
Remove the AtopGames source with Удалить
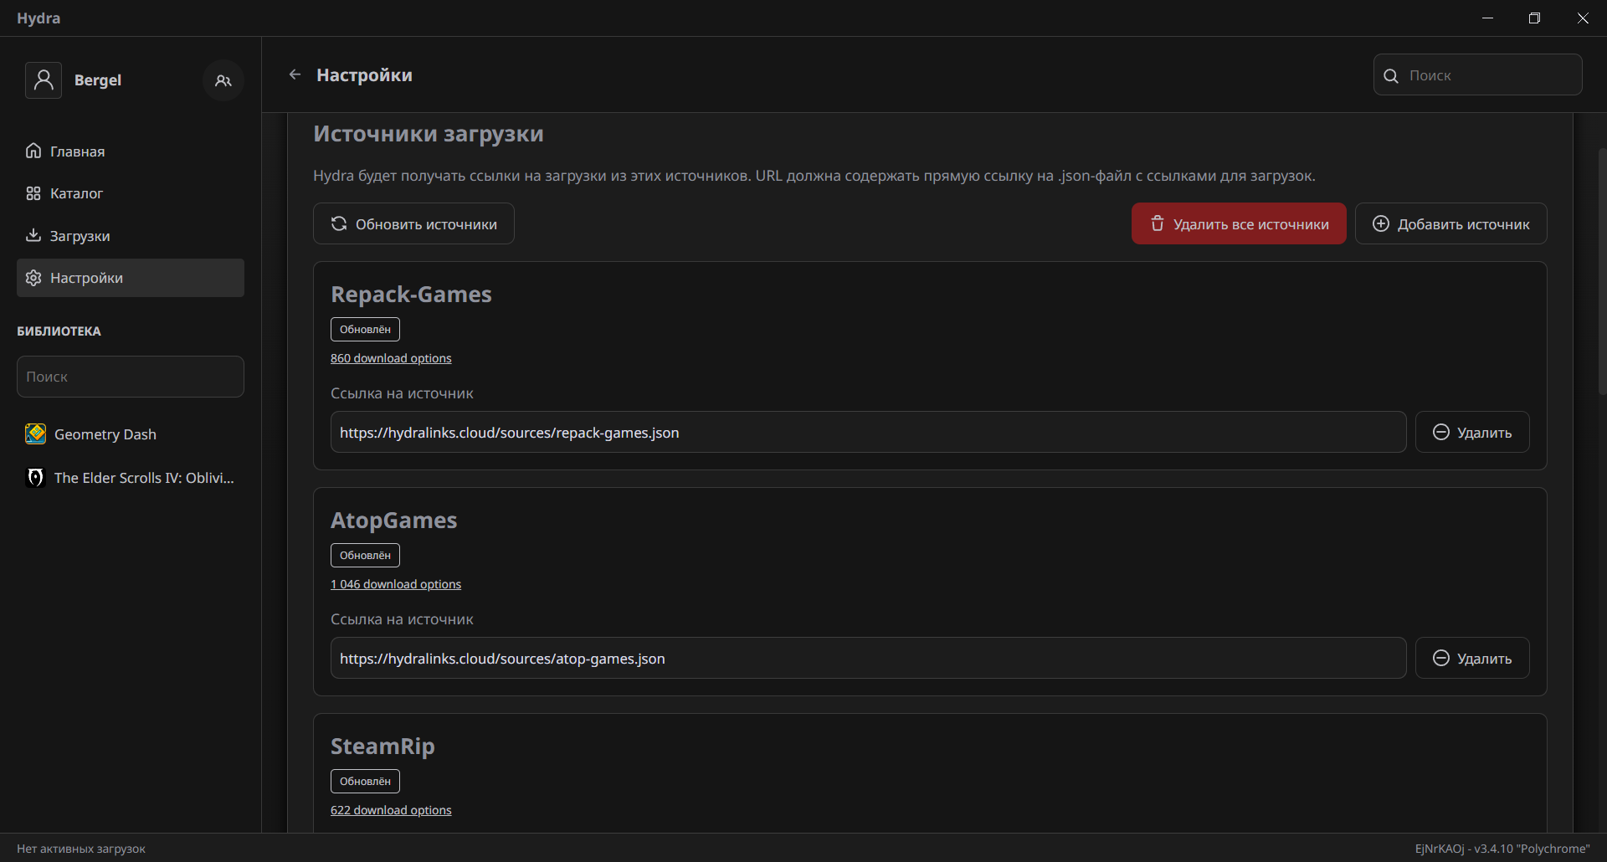coord(1472,658)
